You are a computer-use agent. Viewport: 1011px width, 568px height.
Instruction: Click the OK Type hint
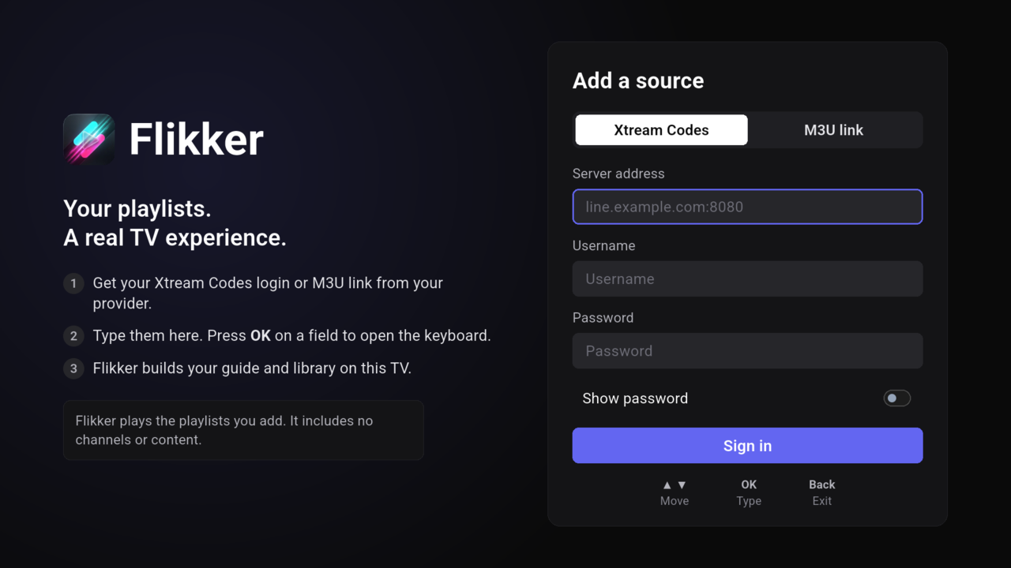coord(749,492)
